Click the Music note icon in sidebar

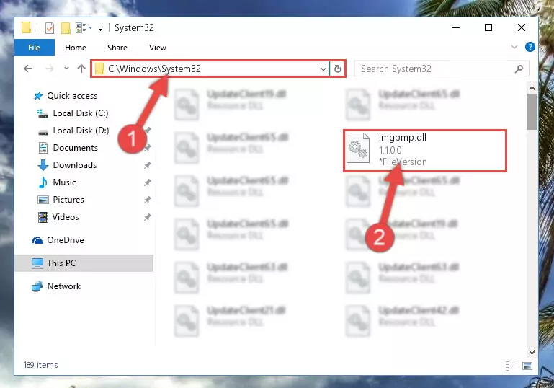(43, 182)
